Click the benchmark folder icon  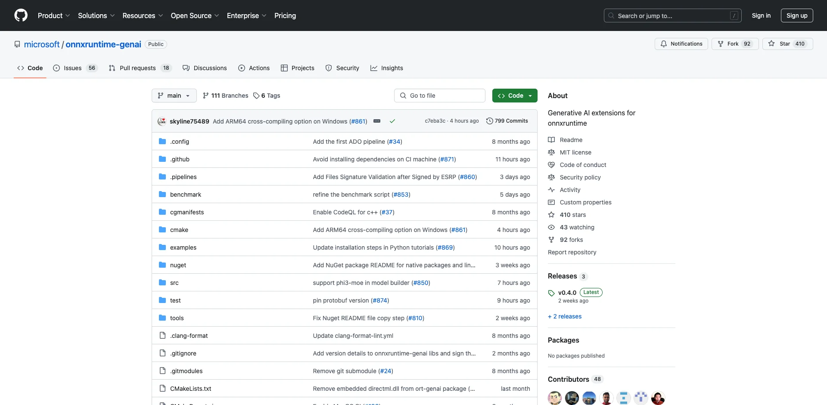pyautogui.click(x=162, y=195)
